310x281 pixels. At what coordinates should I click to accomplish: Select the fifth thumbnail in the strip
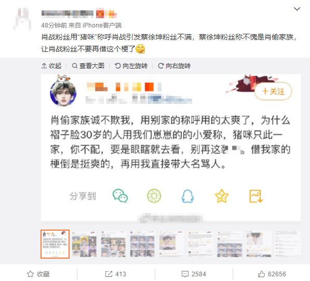171,244
